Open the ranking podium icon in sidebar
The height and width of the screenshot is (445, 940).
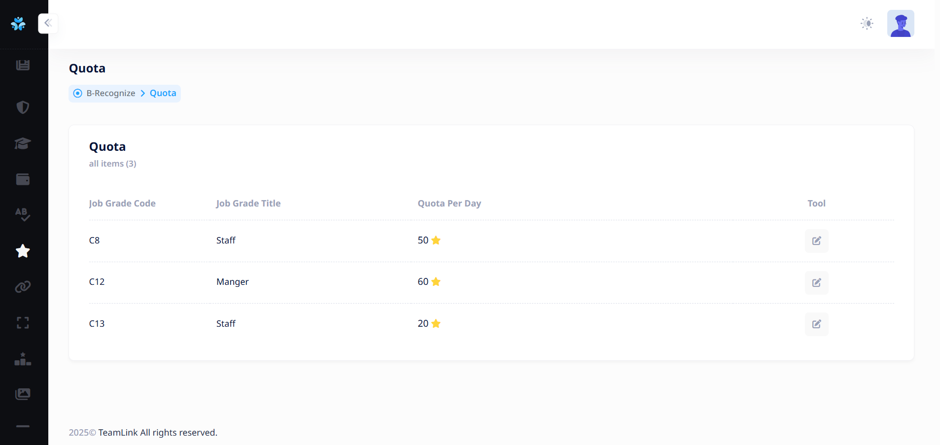point(23,359)
